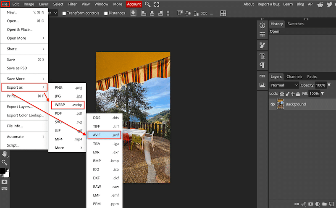Enable the Distances checkbox
The height and width of the screenshot is (208, 336).
pyautogui.click(x=106, y=13)
